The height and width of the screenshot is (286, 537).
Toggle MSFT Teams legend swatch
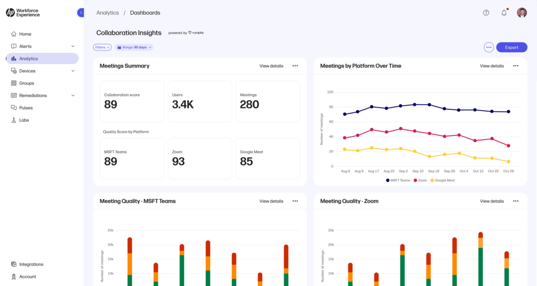click(388, 180)
